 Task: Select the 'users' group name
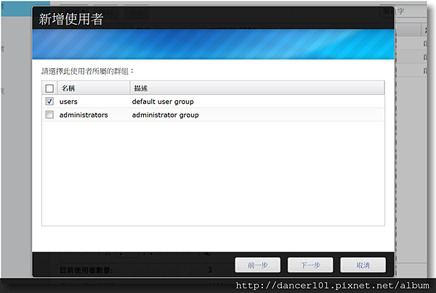(68, 102)
